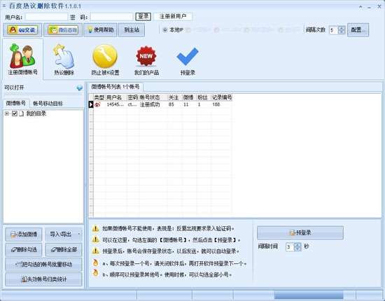Screen dimensions: 385x301
Task: Click 删除勾选 eraser button
Action: 24,250
